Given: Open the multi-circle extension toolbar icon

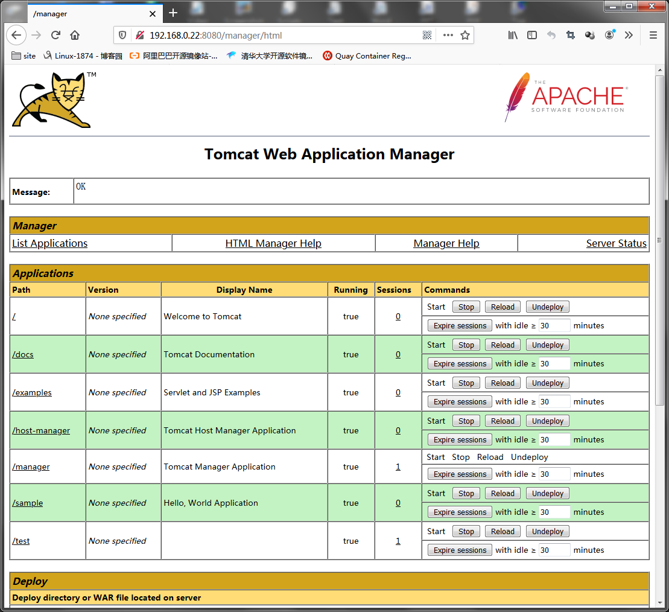Looking at the screenshot, I should point(589,36).
